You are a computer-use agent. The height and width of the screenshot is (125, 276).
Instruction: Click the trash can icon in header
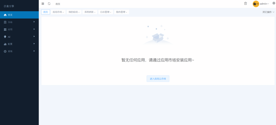(x=246, y=4)
